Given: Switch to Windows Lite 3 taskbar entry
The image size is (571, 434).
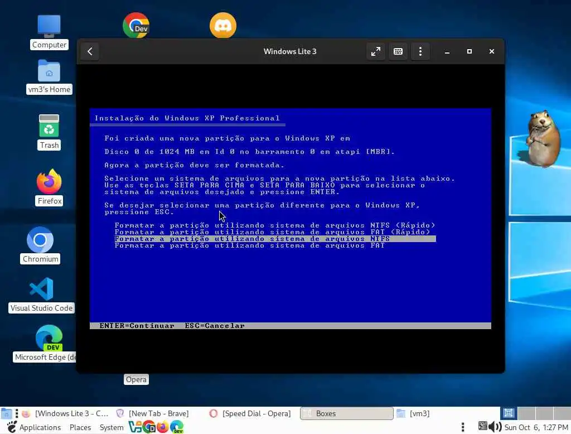Looking at the screenshot, I should (66, 413).
